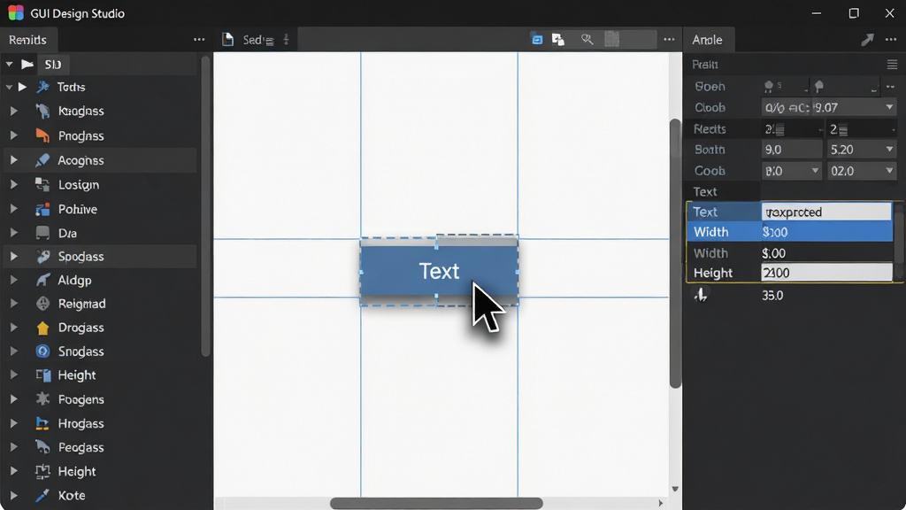Image resolution: width=906 pixels, height=510 pixels.
Task: Expand the Reigmad tree node
Action: point(14,304)
